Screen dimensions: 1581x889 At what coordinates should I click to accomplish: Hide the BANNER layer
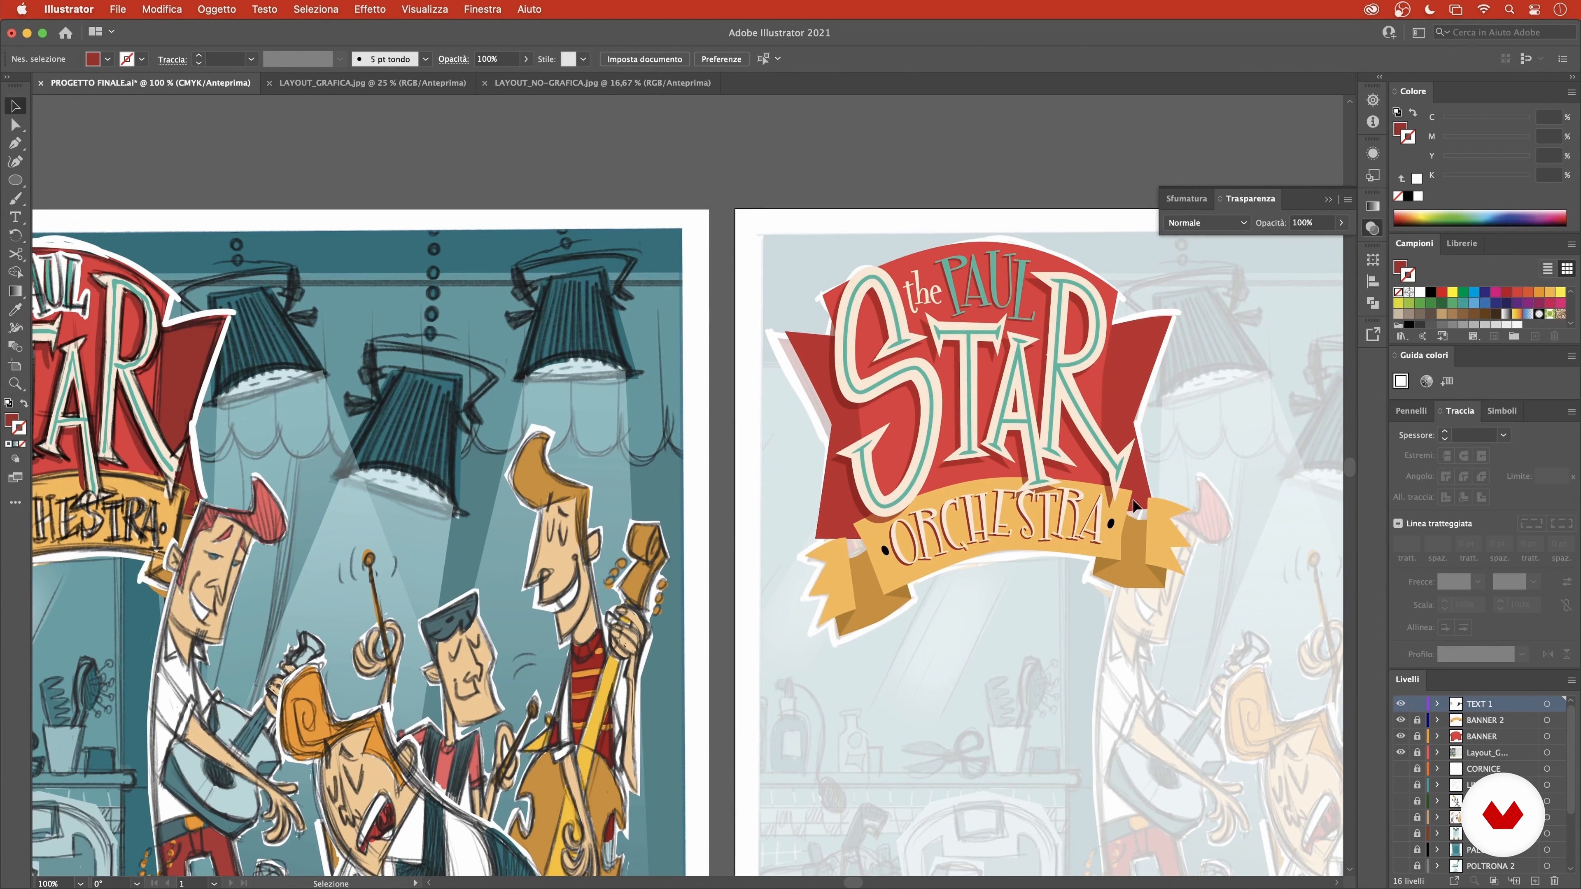coord(1401,735)
